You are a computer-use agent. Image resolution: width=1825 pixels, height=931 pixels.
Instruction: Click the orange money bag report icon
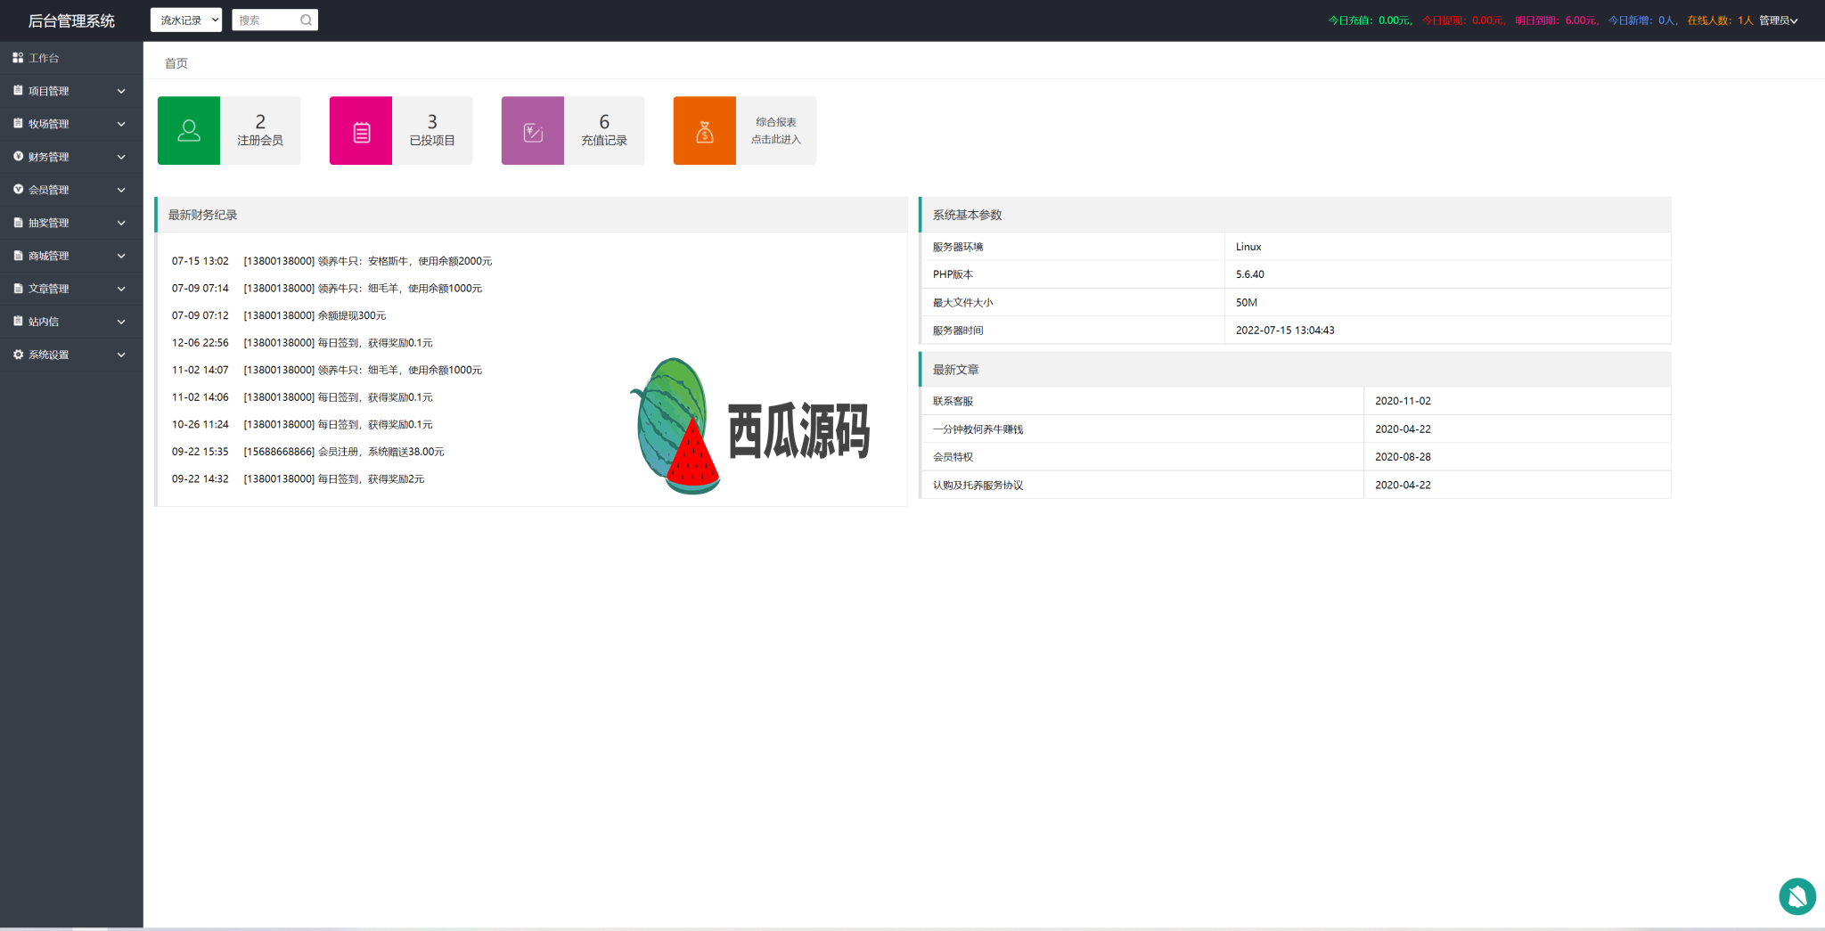click(705, 131)
